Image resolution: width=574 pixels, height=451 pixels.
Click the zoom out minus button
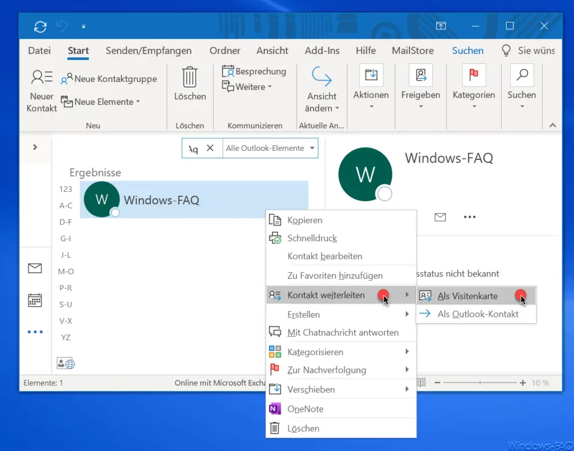coord(437,383)
